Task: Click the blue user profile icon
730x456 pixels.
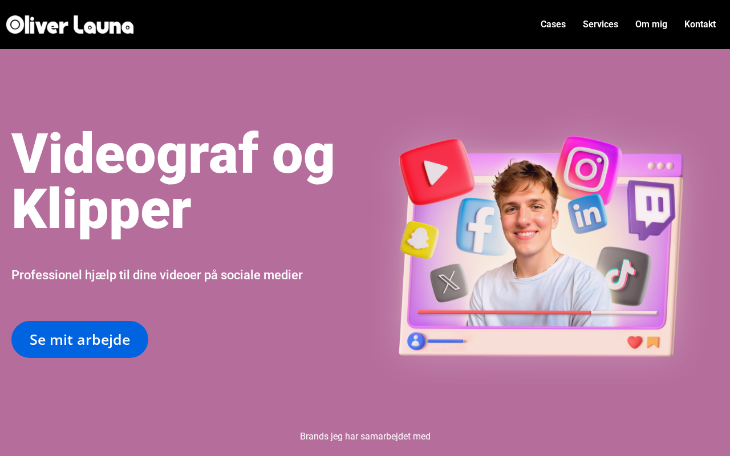Action: tap(416, 341)
